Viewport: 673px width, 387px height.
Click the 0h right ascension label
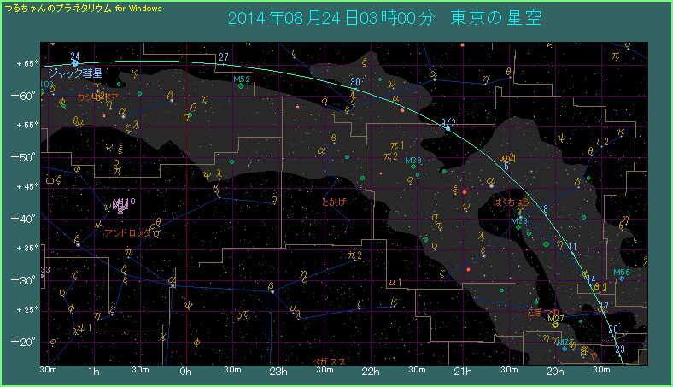click(184, 372)
